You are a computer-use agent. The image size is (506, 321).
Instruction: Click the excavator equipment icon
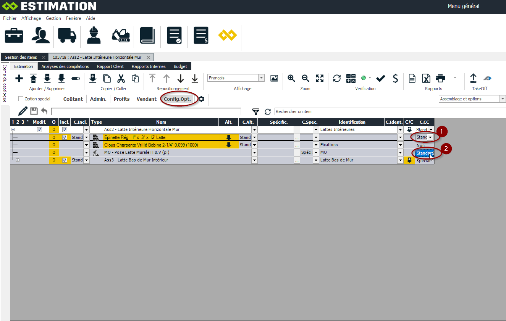pos(121,35)
